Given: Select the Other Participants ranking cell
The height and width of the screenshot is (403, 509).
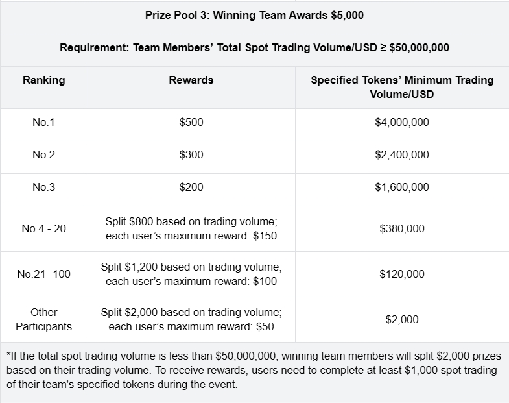Looking at the screenshot, I should [x=43, y=319].
